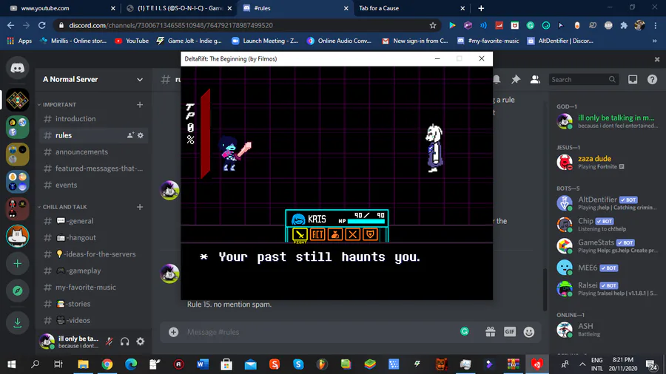Add channel to CHILL AND TALK category

[x=140, y=207]
